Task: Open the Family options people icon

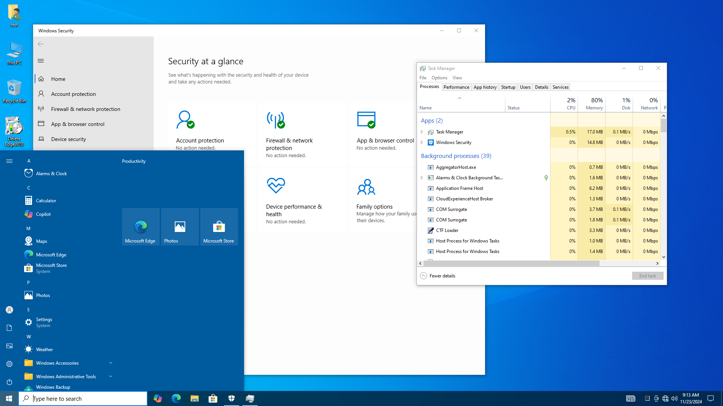Action: pos(366,187)
